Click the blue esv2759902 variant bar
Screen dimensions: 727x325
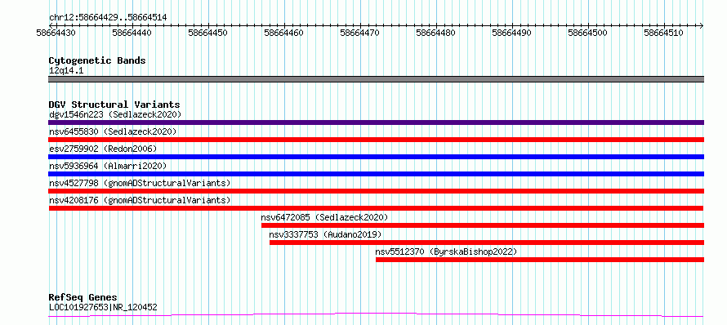tap(376, 157)
